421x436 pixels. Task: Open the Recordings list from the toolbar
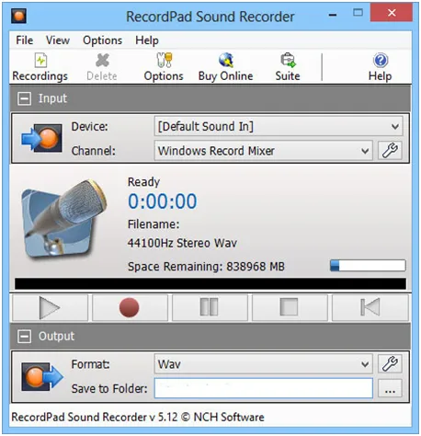pos(40,67)
